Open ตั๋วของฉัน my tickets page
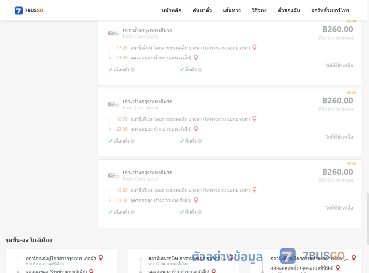 coord(289,10)
